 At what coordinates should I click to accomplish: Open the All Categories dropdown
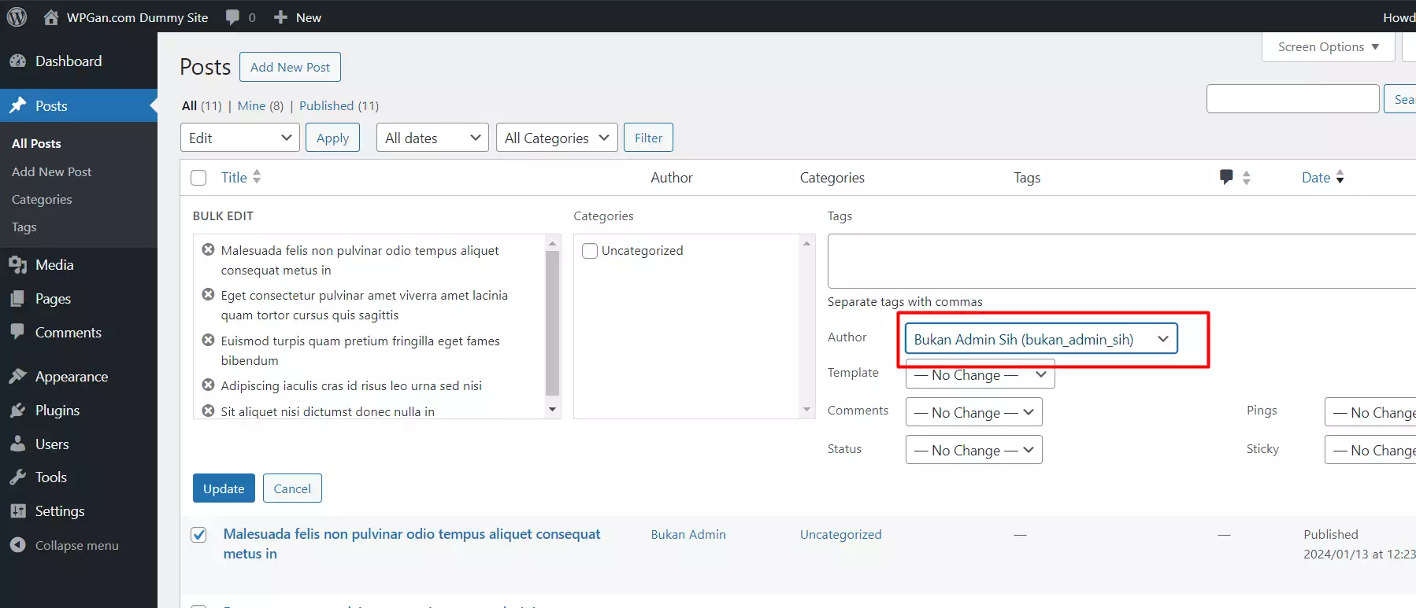557,138
